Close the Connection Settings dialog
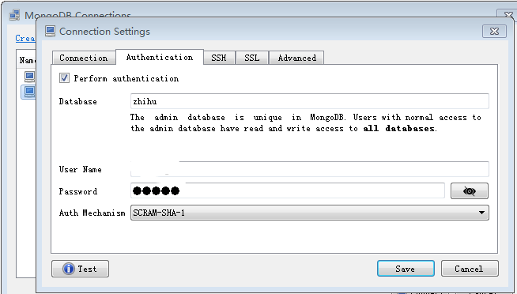The height and width of the screenshot is (294, 517). tap(494, 32)
